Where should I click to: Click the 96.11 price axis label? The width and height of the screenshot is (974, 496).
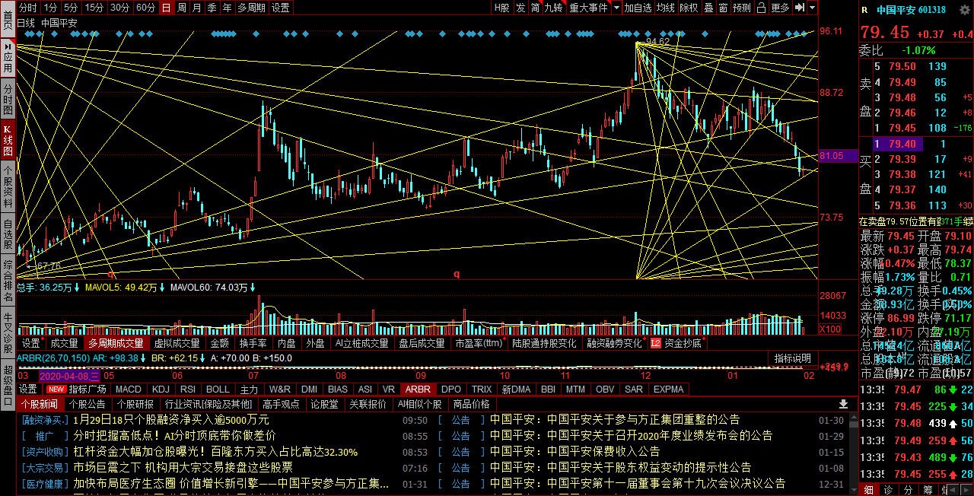click(831, 31)
